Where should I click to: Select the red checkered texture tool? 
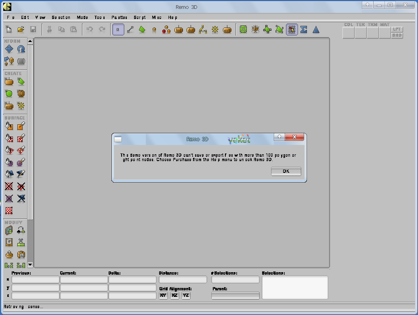pyautogui.click(x=9, y=210)
